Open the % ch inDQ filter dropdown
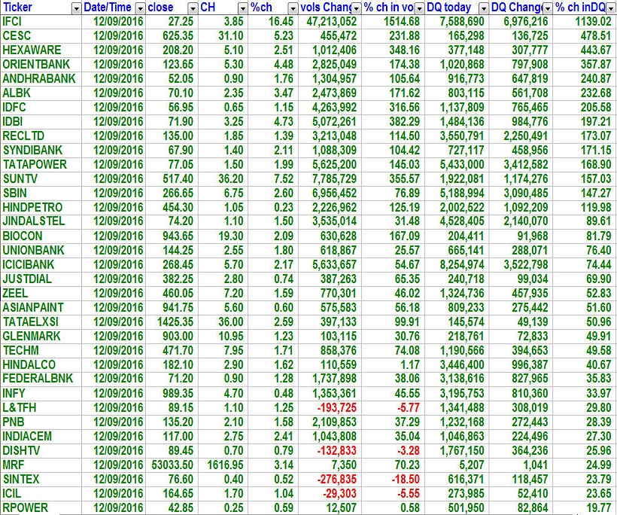 [x=611, y=8]
